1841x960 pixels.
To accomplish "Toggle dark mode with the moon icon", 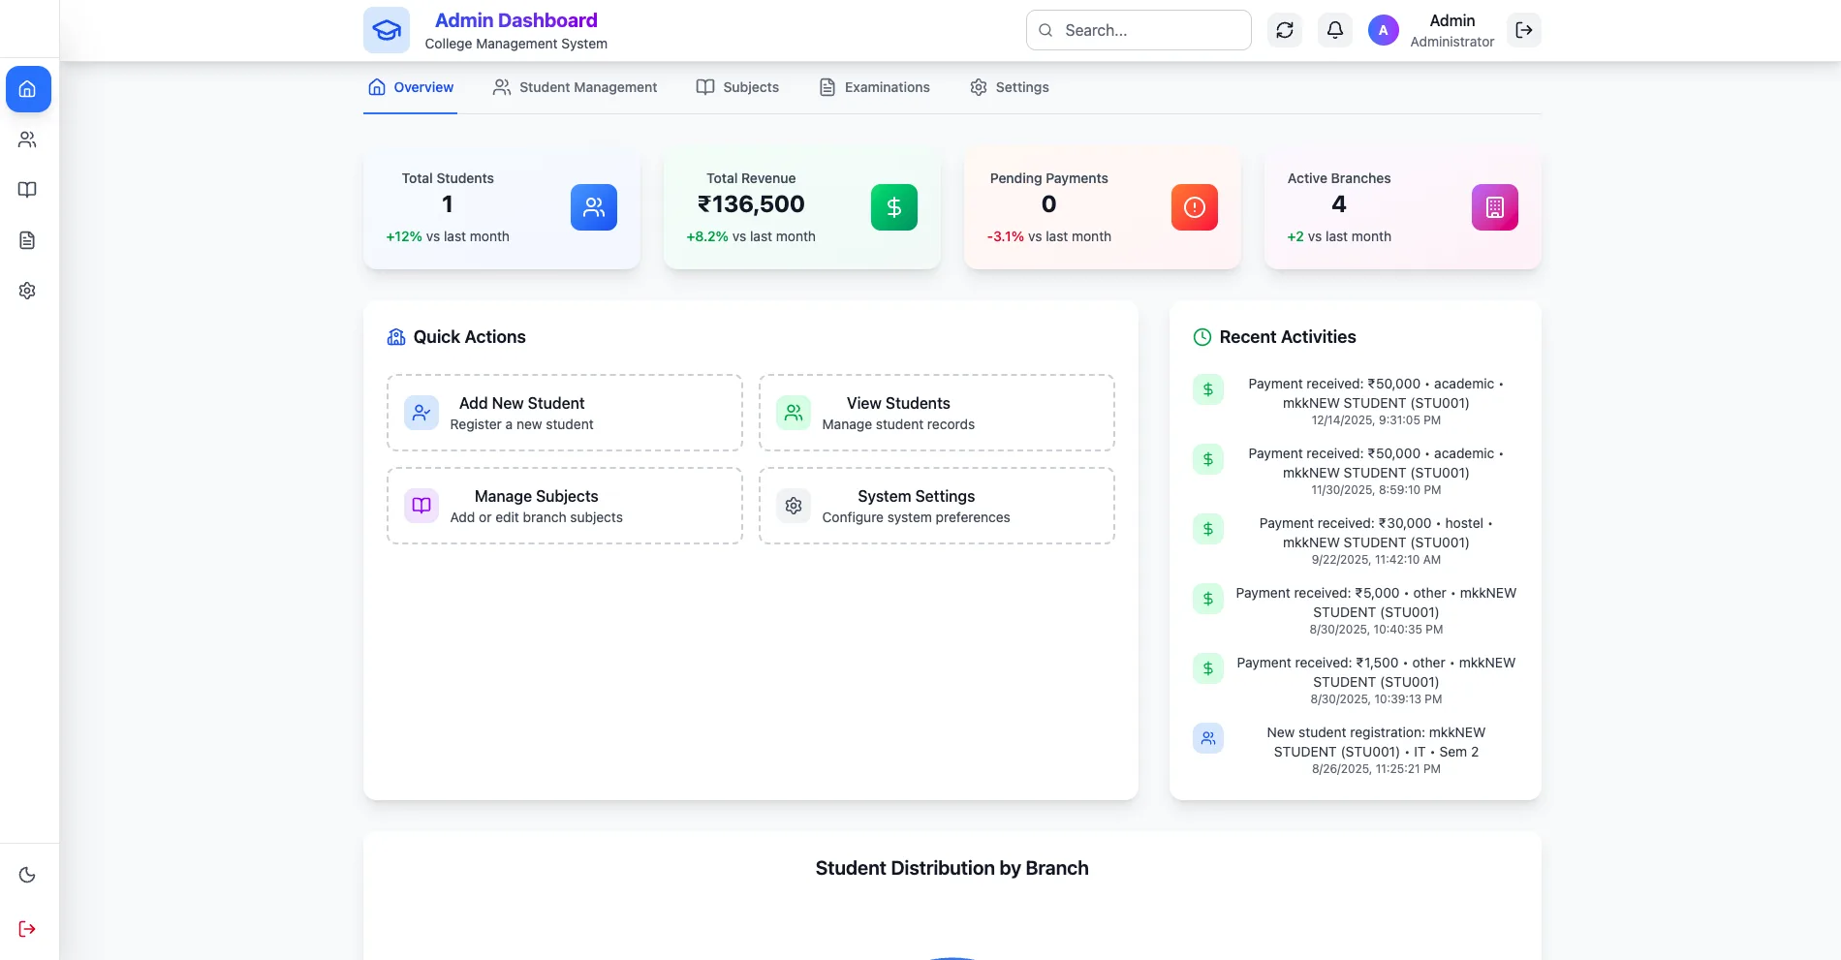I will (27, 875).
